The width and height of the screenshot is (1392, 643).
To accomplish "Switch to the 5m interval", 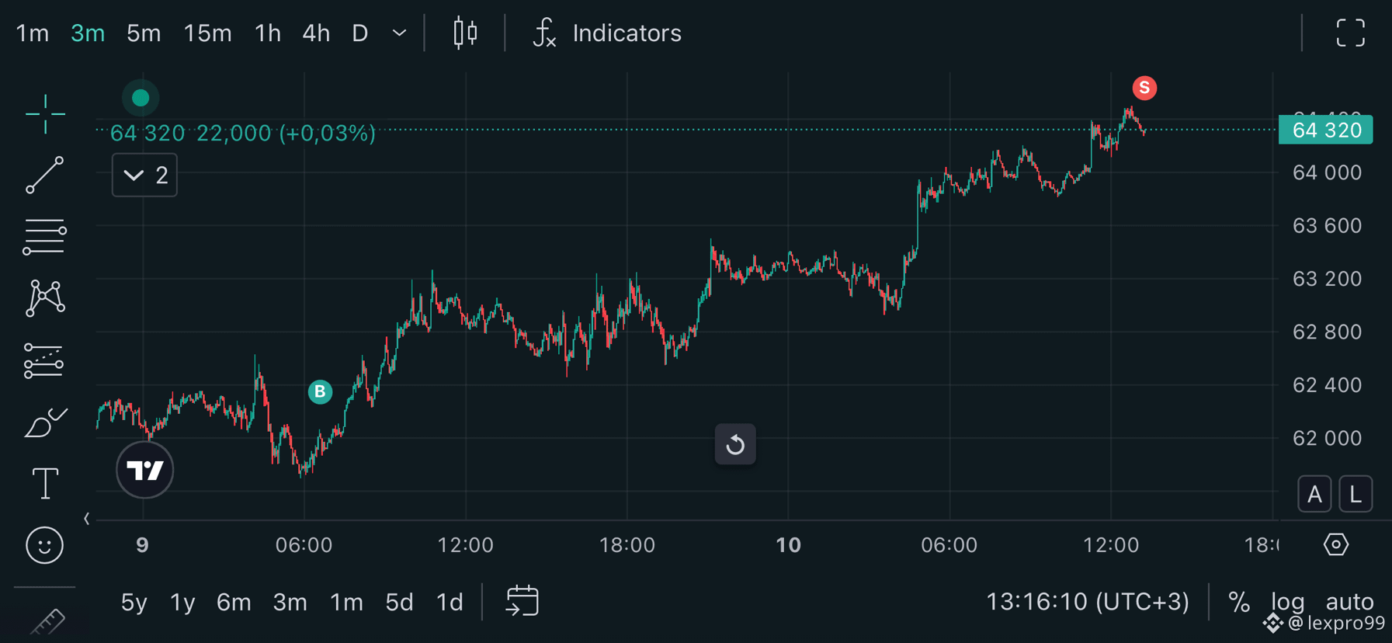I will point(144,33).
